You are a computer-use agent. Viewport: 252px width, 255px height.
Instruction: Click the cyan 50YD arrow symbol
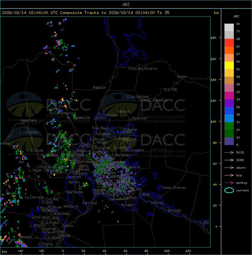point(229,152)
